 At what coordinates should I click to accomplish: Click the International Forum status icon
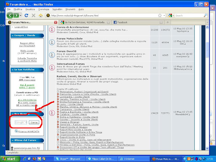(x=52, y=67)
